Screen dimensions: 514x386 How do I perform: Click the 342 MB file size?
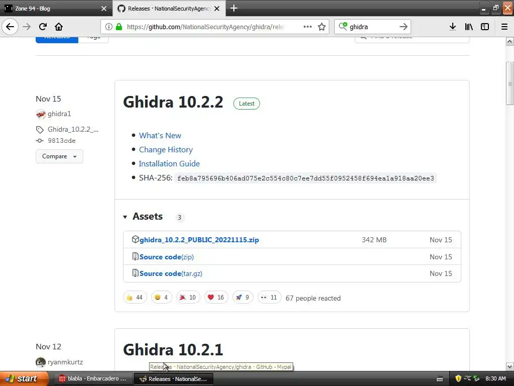coord(374,240)
